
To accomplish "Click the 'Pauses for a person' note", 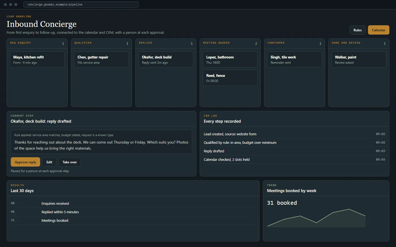I will [x=40, y=171].
